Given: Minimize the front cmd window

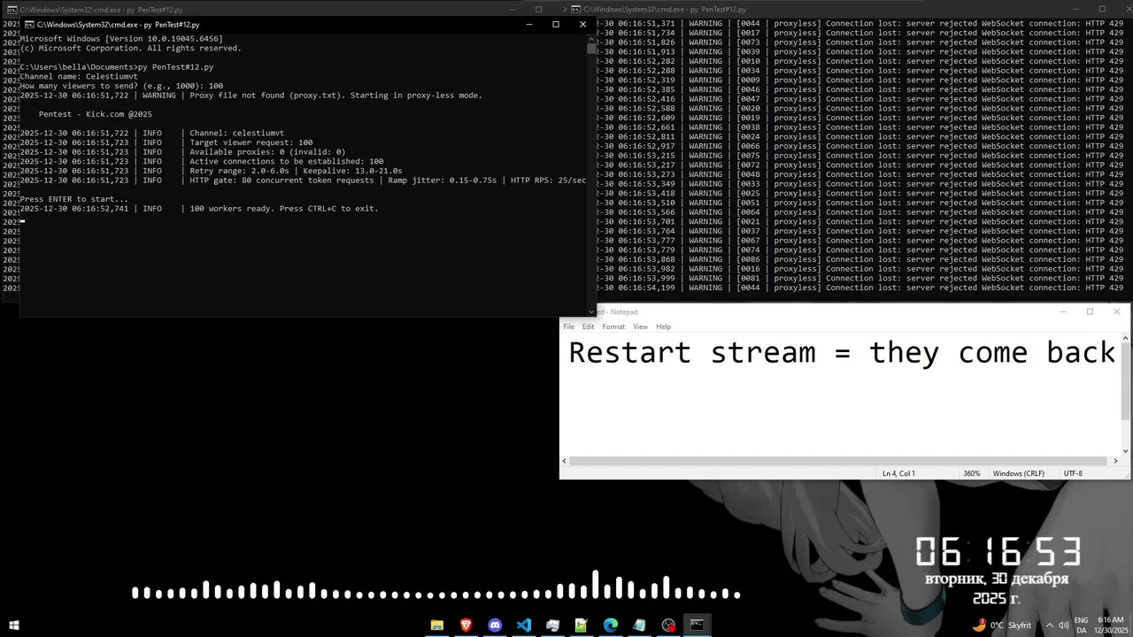Looking at the screenshot, I should tap(529, 24).
